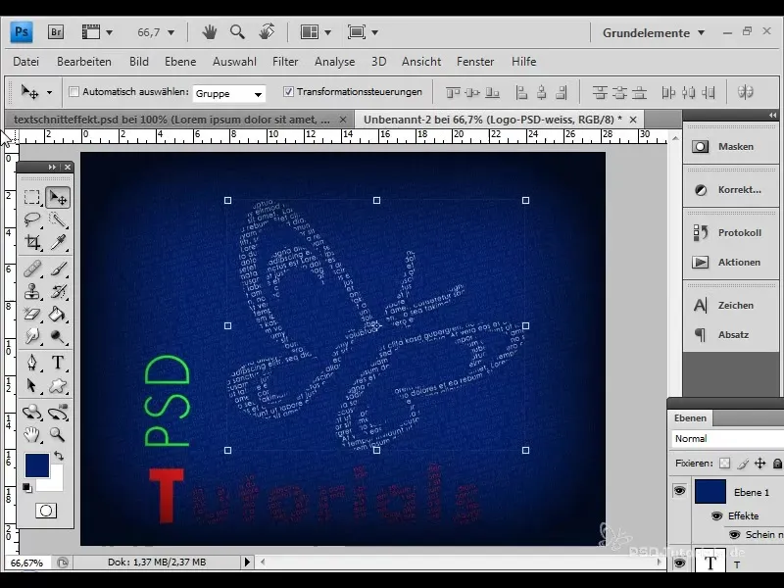The image size is (784, 588).
Task: Select the Crop tool
Action: (x=32, y=242)
